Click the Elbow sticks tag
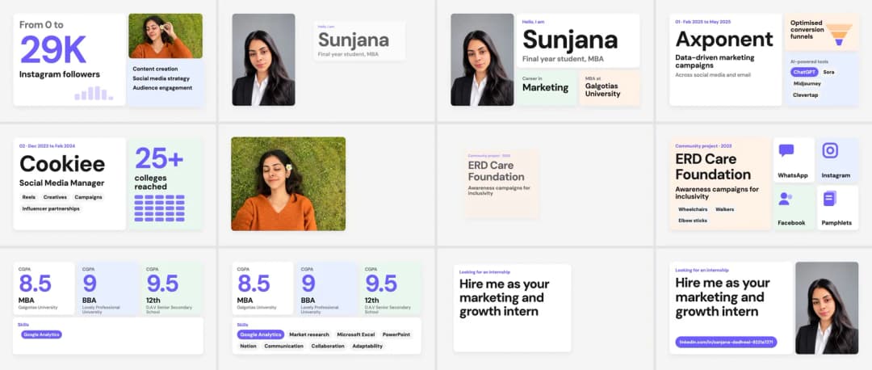 click(693, 221)
